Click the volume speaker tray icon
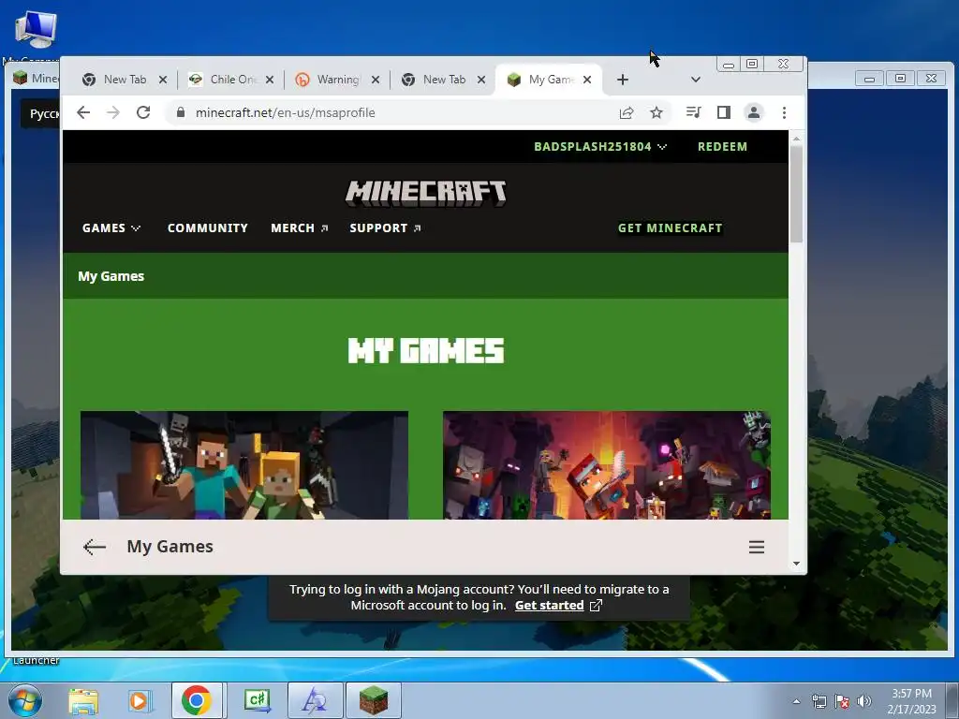 pos(864,701)
